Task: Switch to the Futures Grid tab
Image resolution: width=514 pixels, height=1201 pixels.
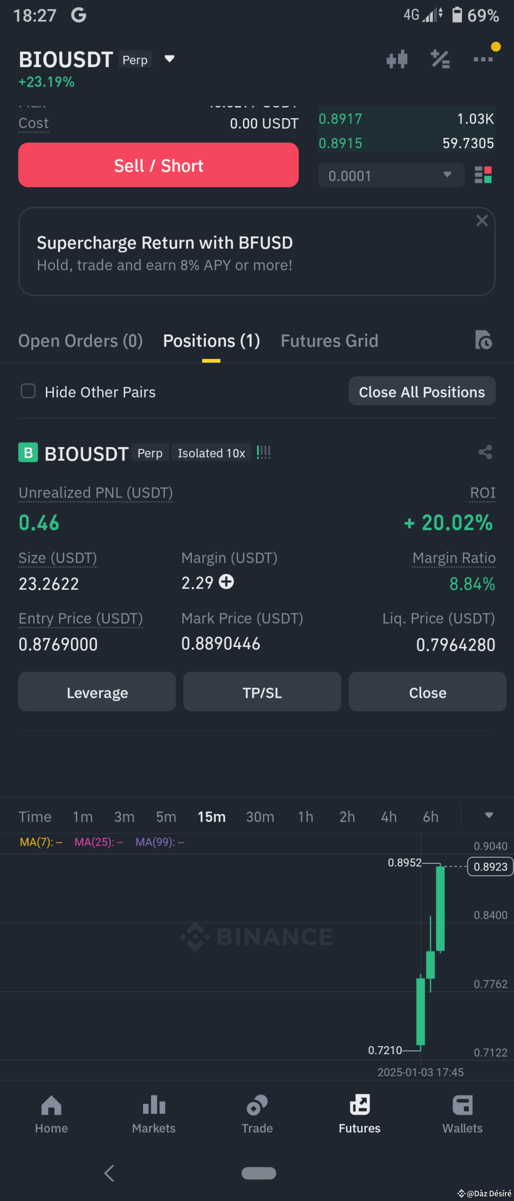Action: (x=330, y=340)
